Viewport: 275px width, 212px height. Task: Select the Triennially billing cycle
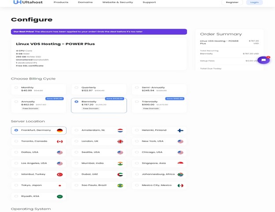pos(159,106)
